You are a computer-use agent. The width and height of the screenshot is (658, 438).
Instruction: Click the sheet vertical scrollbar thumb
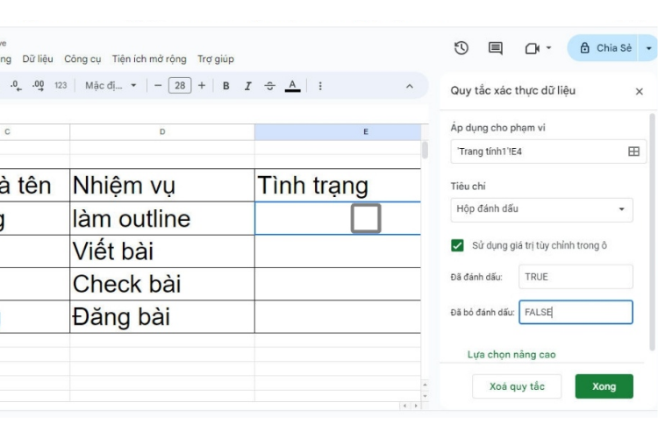(x=426, y=150)
